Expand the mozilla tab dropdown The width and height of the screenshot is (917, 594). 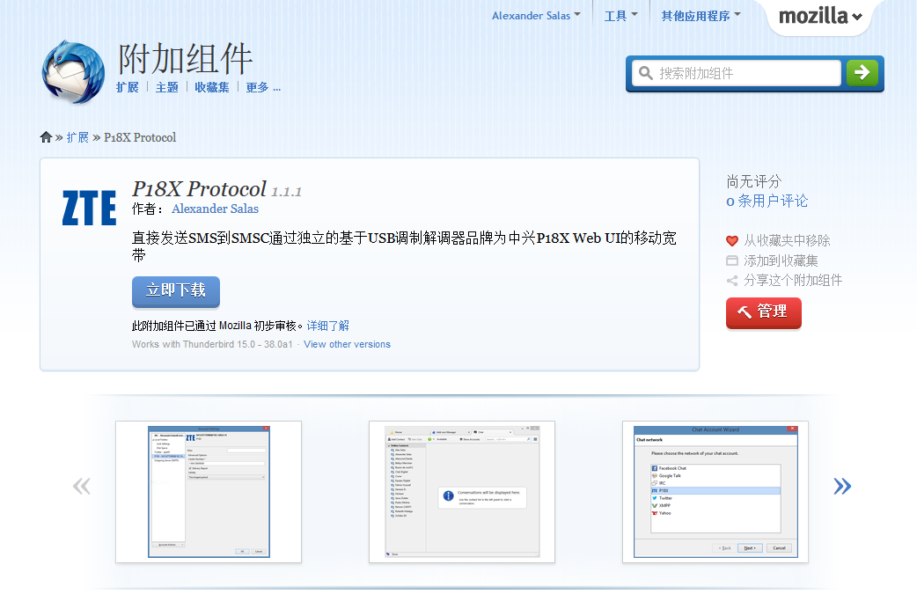point(820,17)
